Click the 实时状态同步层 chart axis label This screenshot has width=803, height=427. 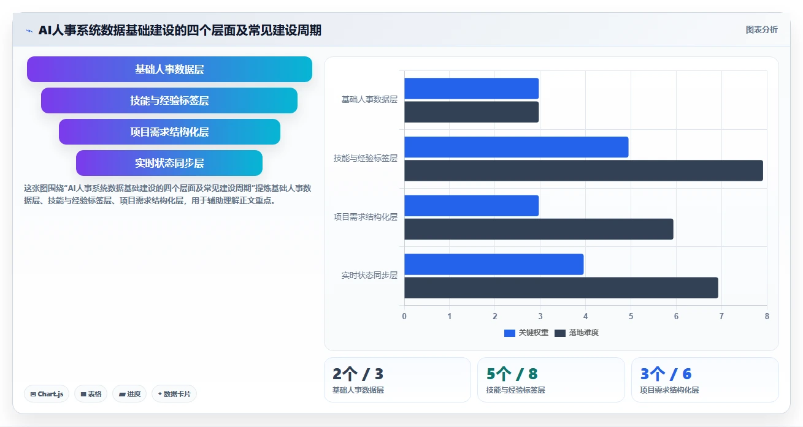click(369, 276)
